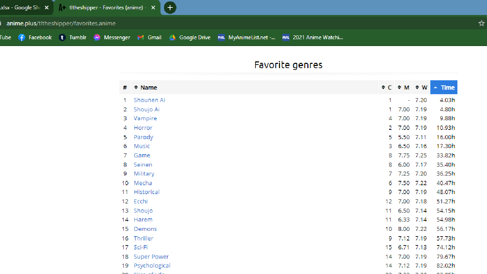Open the Shounen Ai genre link
487x274 pixels.
149,100
